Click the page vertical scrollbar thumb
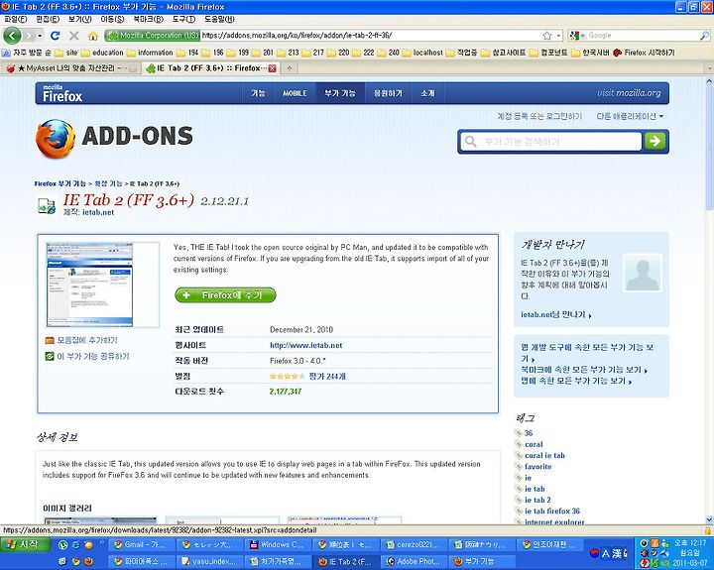The image size is (714, 570). (709, 147)
